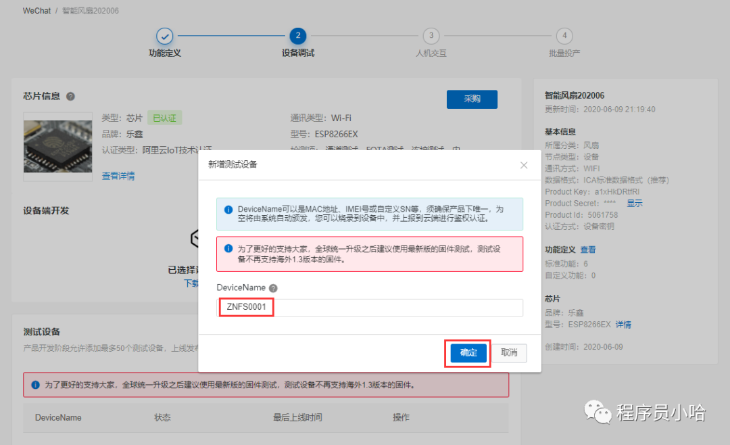The width and height of the screenshot is (730, 445).
Task: Click the help icon beside DeviceName label
Action: tap(273, 288)
